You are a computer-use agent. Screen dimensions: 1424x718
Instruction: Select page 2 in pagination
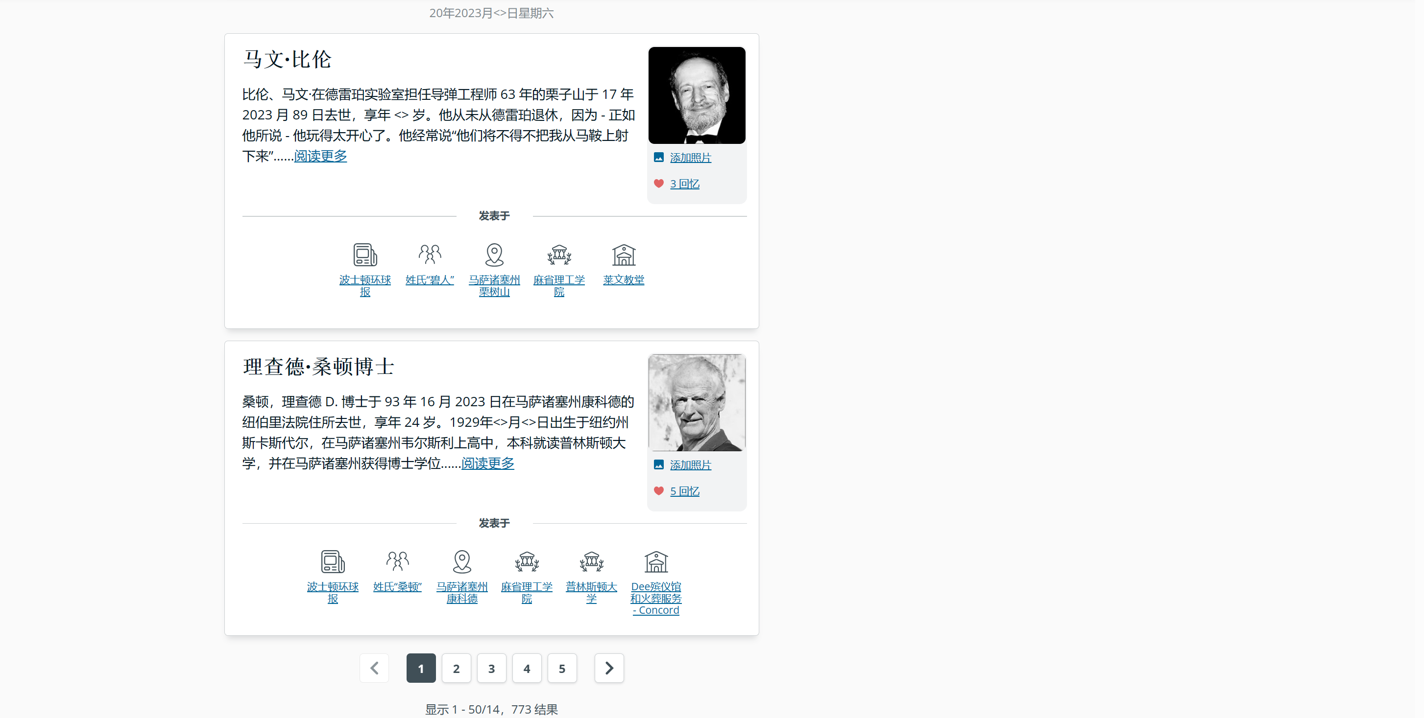456,668
